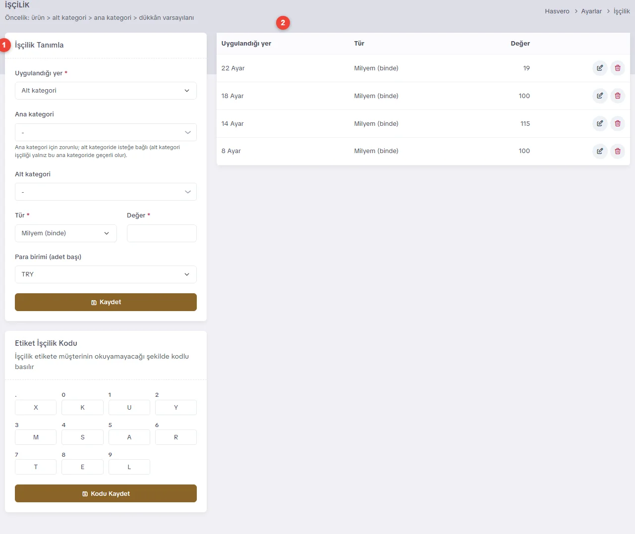The width and height of the screenshot is (635, 534).
Task: Expand the Ana kategori dropdown
Action: point(106,132)
